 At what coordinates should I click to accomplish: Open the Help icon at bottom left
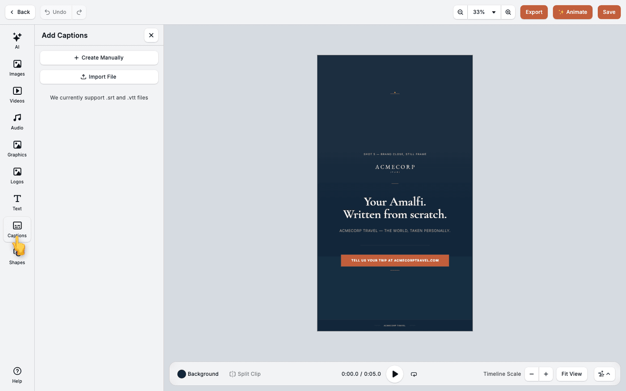coord(17,375)
